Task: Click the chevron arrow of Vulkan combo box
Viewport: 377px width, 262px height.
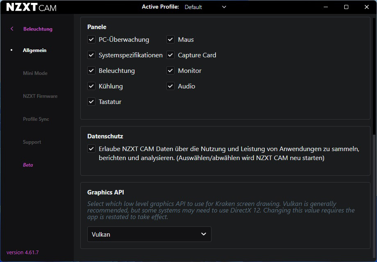Action: point(203,234)
